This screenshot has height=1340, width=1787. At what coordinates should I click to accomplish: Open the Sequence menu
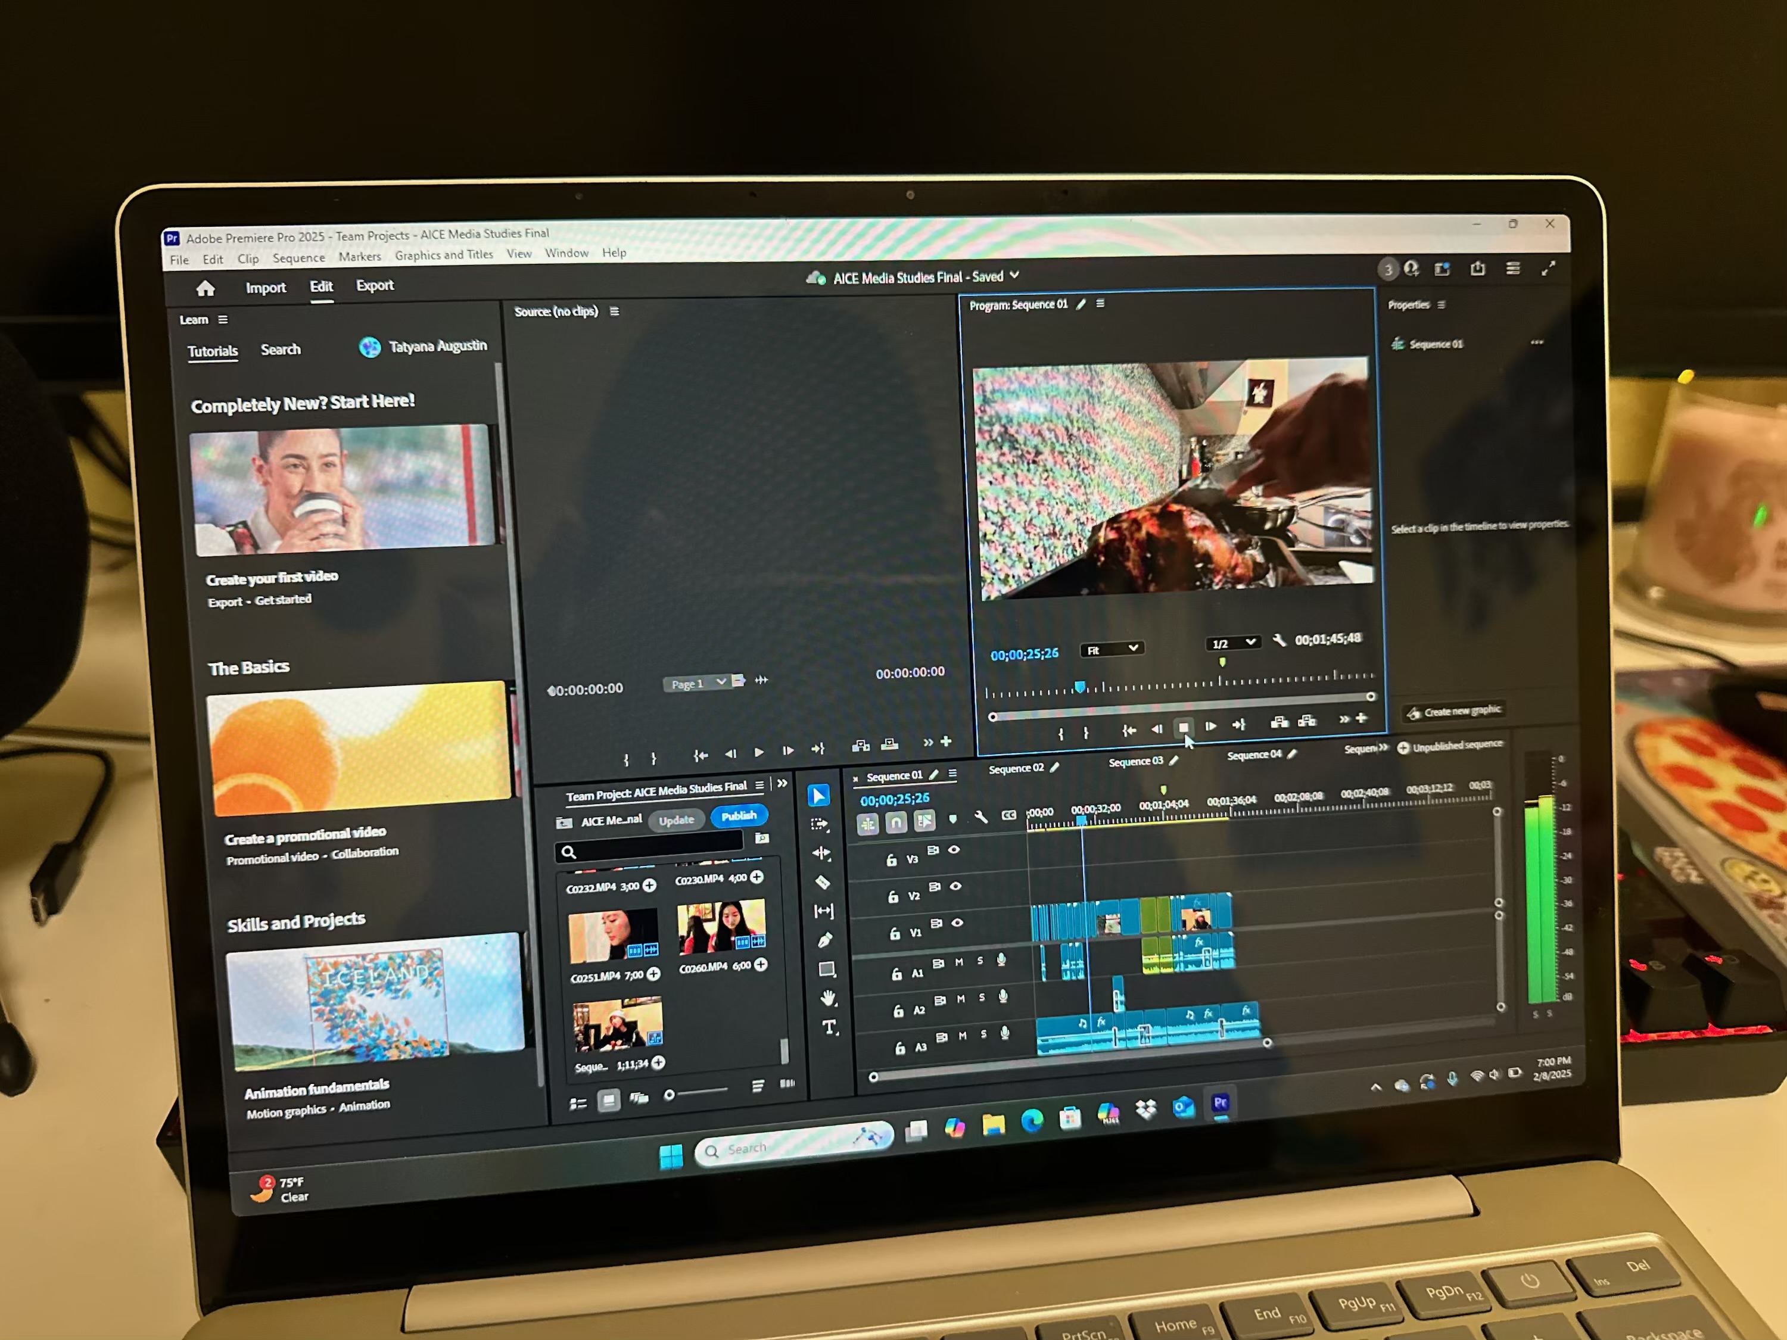click(x=299, y=258)
